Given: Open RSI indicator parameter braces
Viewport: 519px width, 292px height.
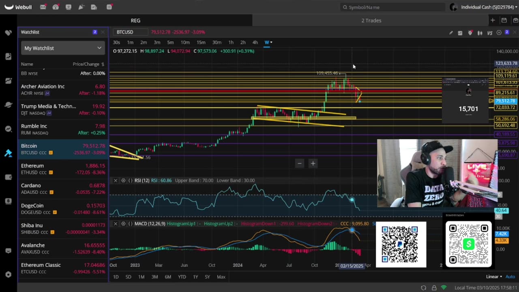Looking at the screenshot, I should coord(131,180).
